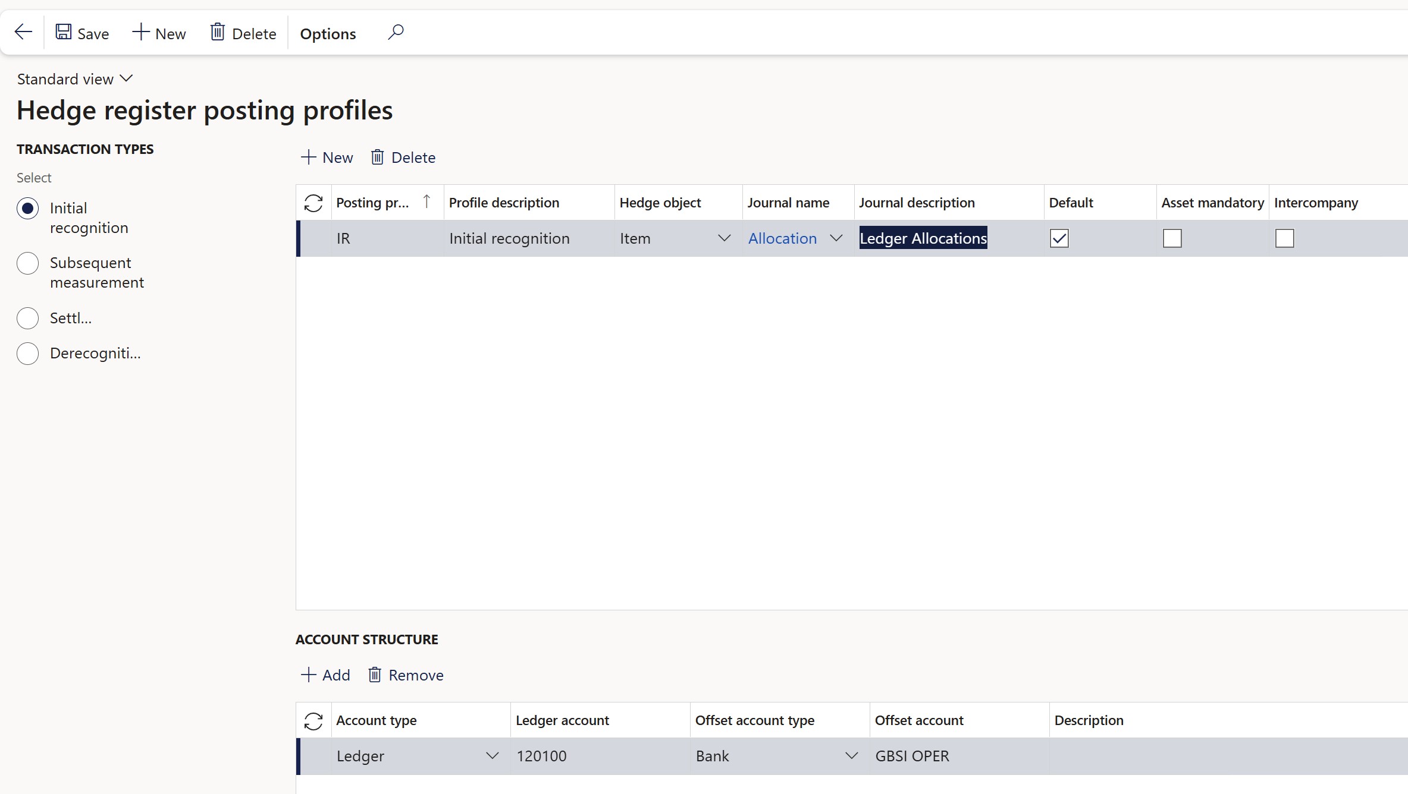Click the Allocation journal link
The image size is (1408, 794).
point(782,238)
